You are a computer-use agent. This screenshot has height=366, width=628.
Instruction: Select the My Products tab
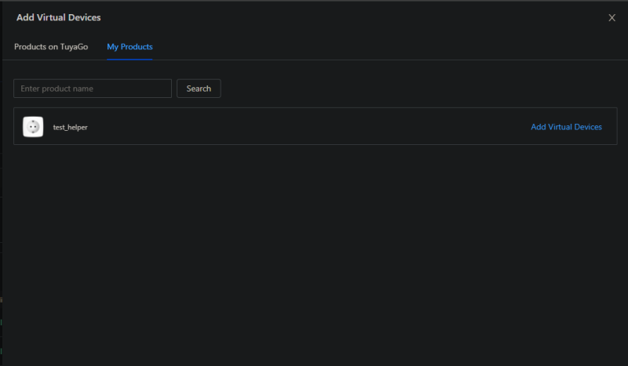click(x=130, y=47)
